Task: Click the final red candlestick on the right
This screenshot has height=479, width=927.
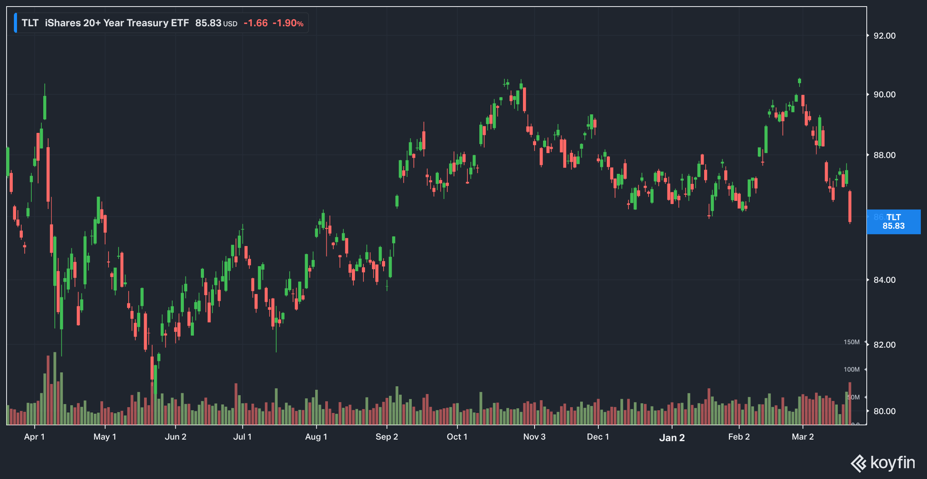Action: pyautogui.click(x=850, y=207)
